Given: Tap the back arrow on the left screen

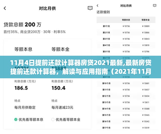Looking at the screenshot, I should [5, 8].
